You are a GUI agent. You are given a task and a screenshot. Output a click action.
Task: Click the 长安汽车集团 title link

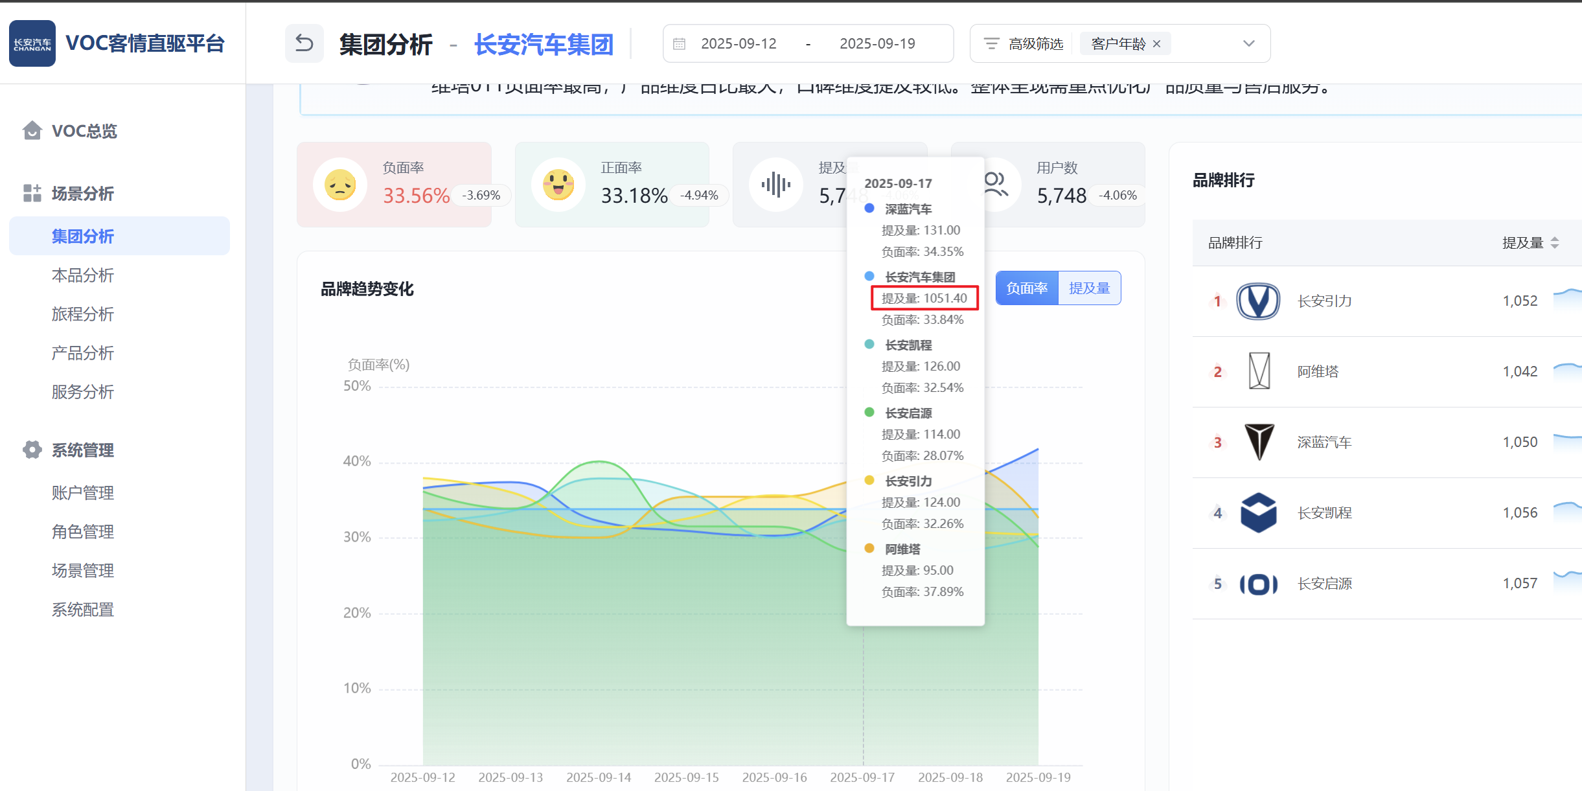(x=544, y=44)
